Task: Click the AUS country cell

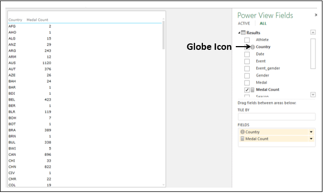Action: 12,63
